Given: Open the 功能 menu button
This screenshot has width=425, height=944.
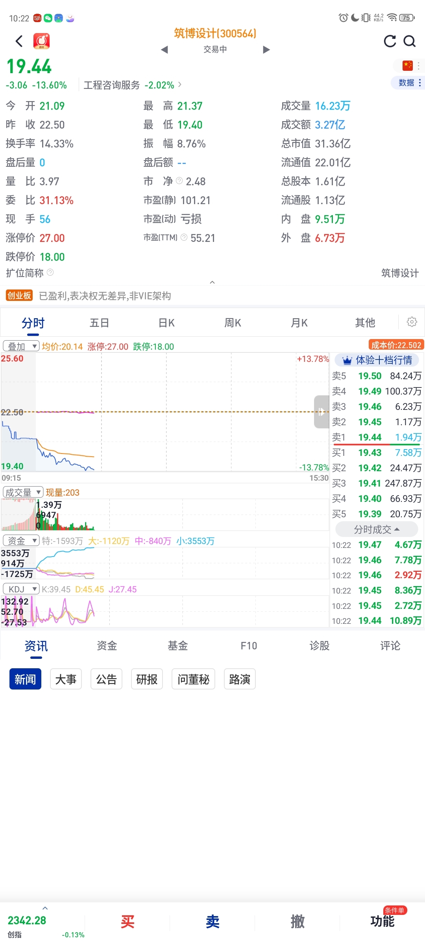Looking at the screenshot, I should (x=382, y=922).
